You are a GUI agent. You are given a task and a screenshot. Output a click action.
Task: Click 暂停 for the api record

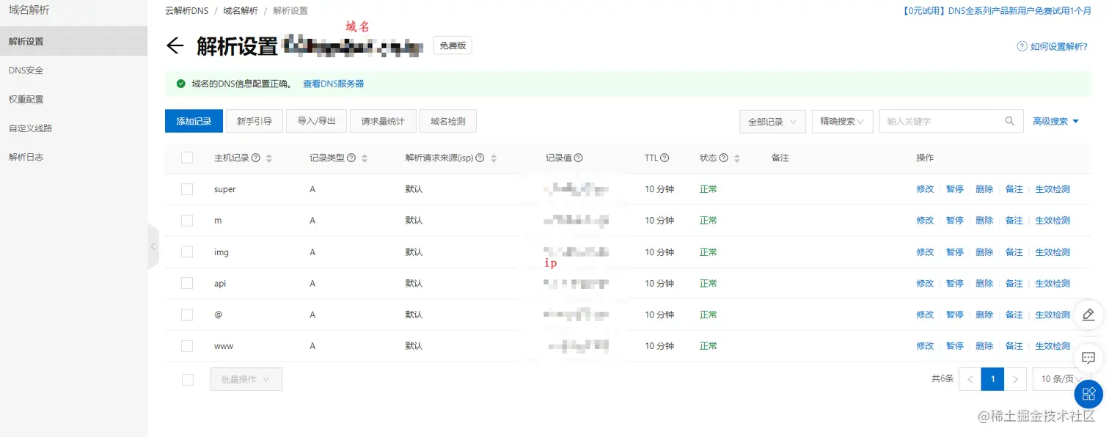click(954, 284)
